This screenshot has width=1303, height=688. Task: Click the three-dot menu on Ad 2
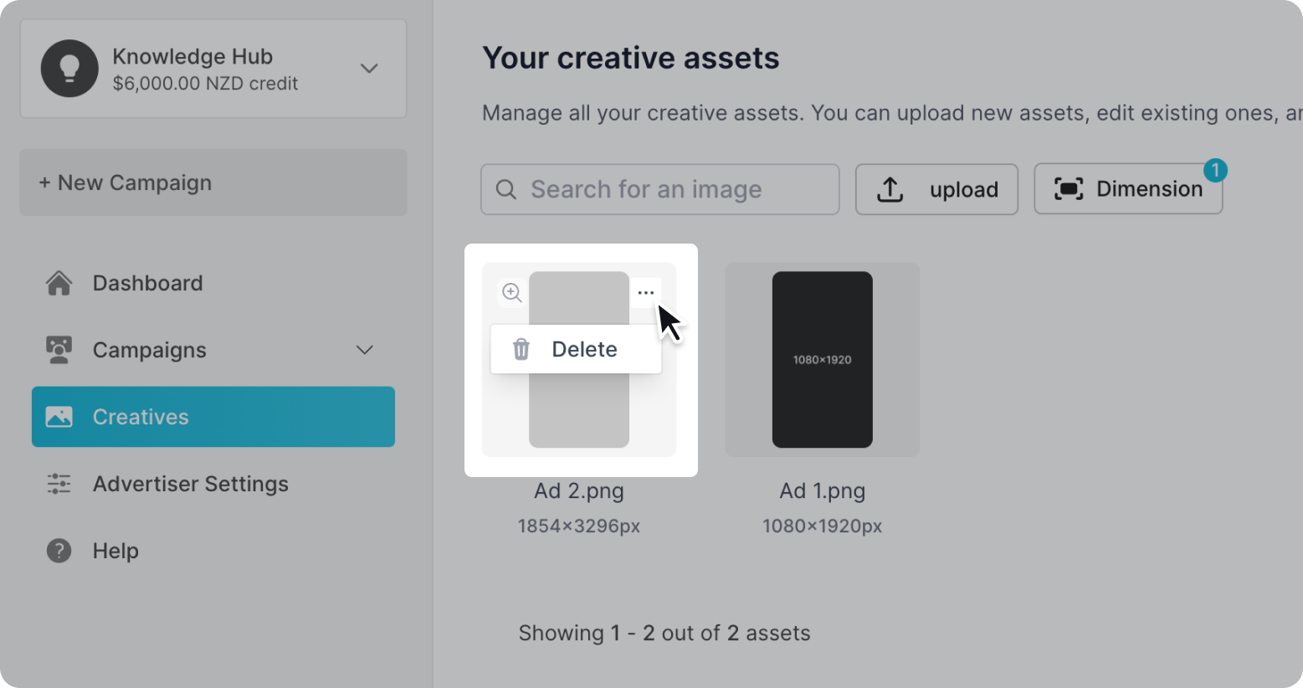coord(645,293)
